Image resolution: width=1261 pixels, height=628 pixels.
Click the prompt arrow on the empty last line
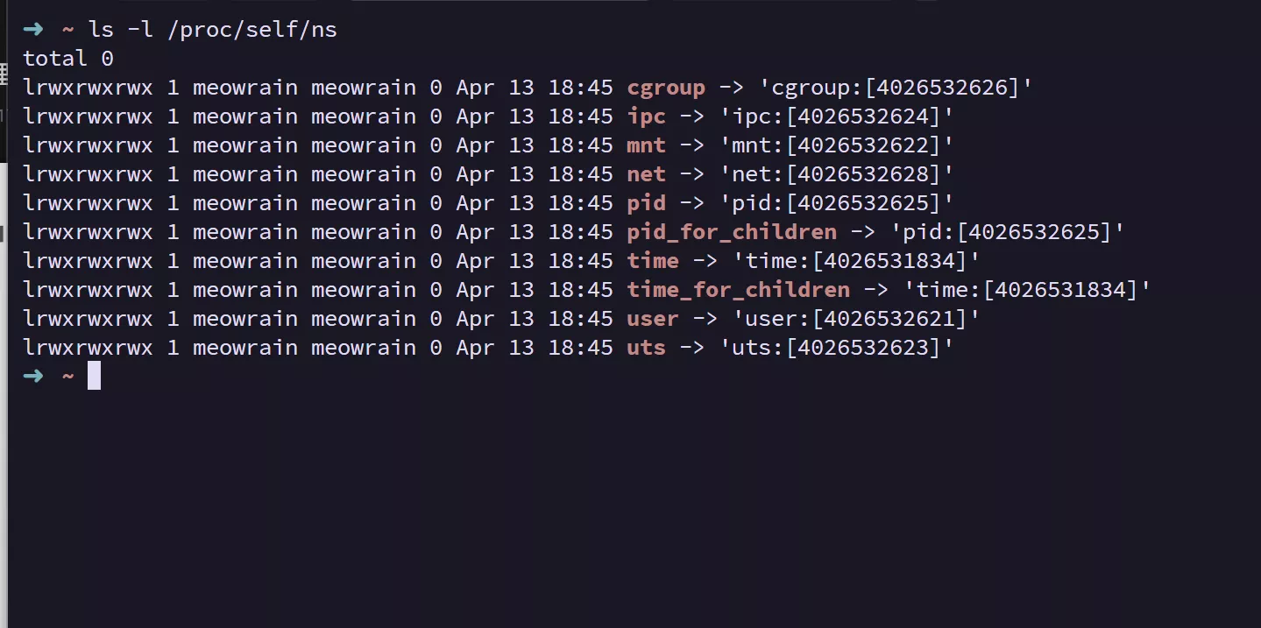pyautogui.click(x=32, y=376)
